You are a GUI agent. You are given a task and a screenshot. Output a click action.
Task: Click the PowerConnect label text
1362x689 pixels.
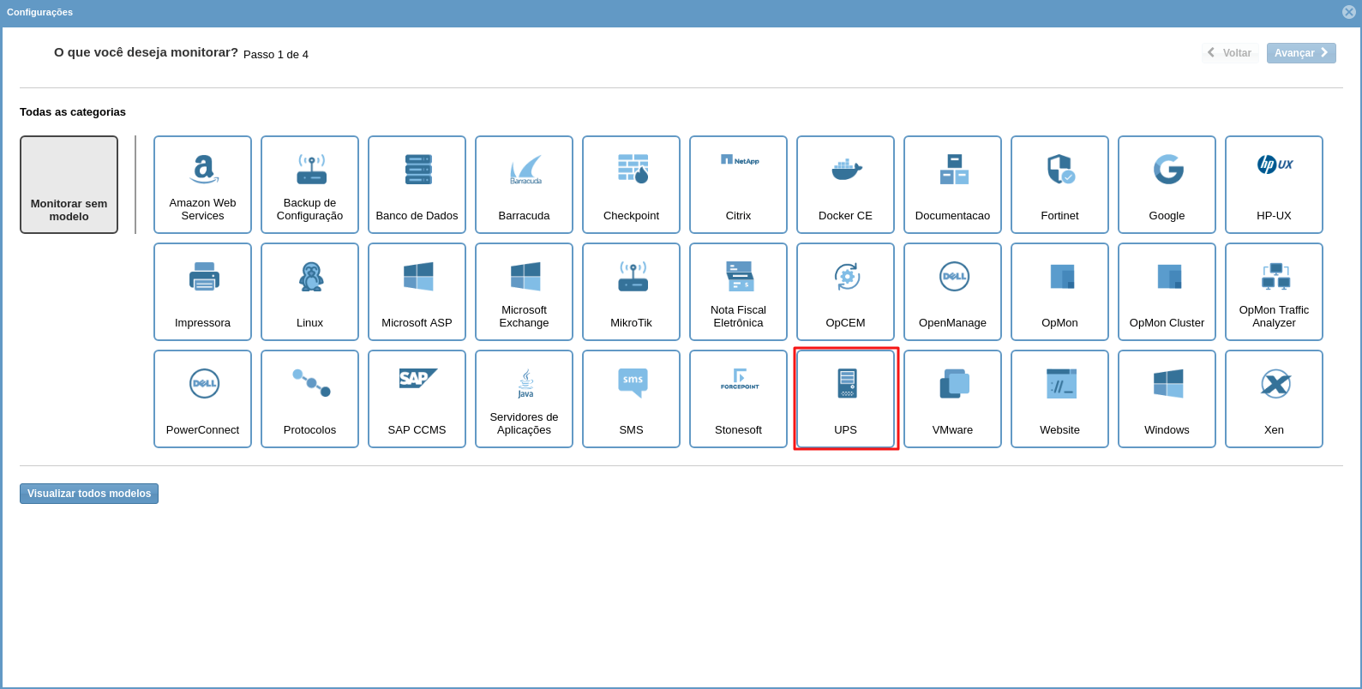(x=202, y=430)
